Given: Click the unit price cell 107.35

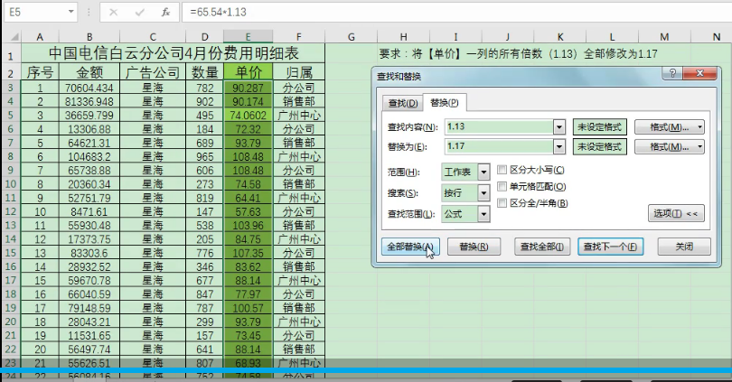Looking at the screenshot, I should tap(248, 253).
